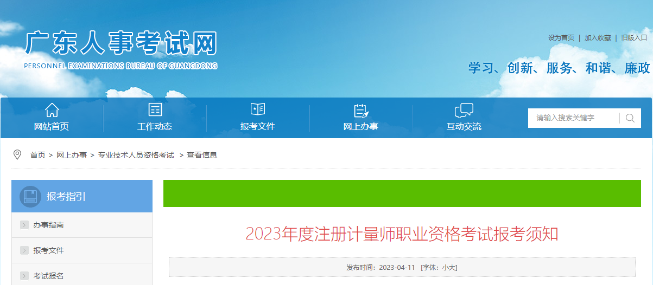
Task: Click the disk icon beside 报考指引
Action: pyautogui.click(x=30, y=196)
